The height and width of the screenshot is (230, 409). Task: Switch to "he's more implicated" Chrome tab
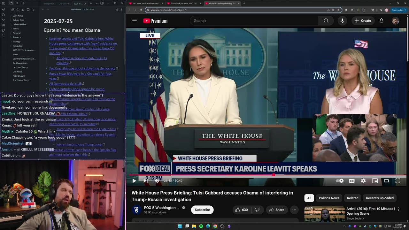146,3
